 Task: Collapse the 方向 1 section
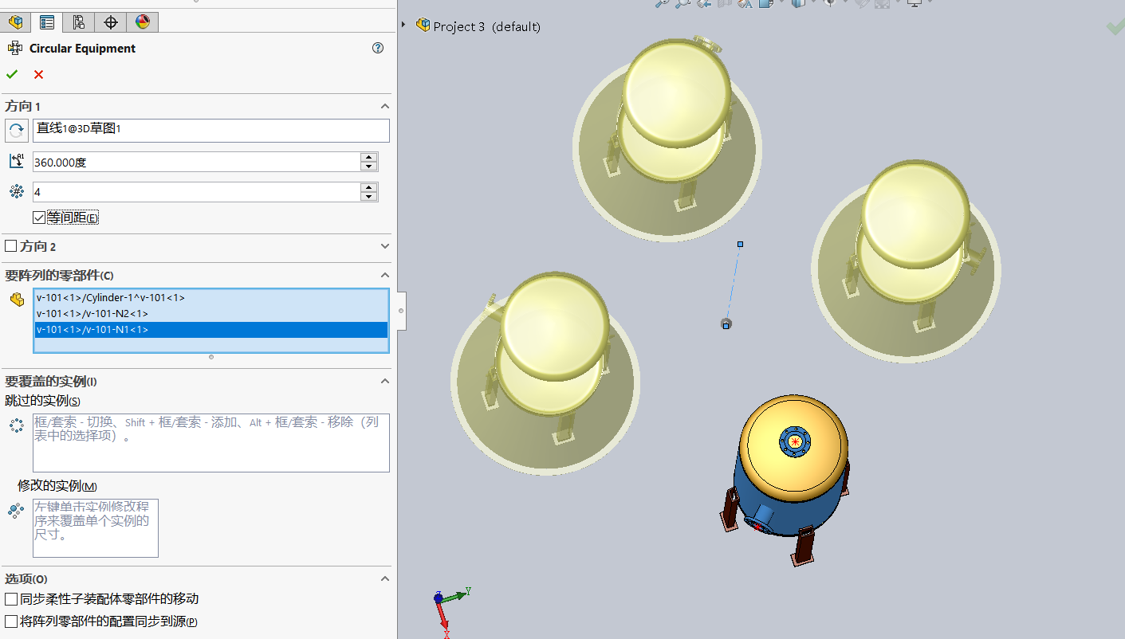(x=384, y=106)
